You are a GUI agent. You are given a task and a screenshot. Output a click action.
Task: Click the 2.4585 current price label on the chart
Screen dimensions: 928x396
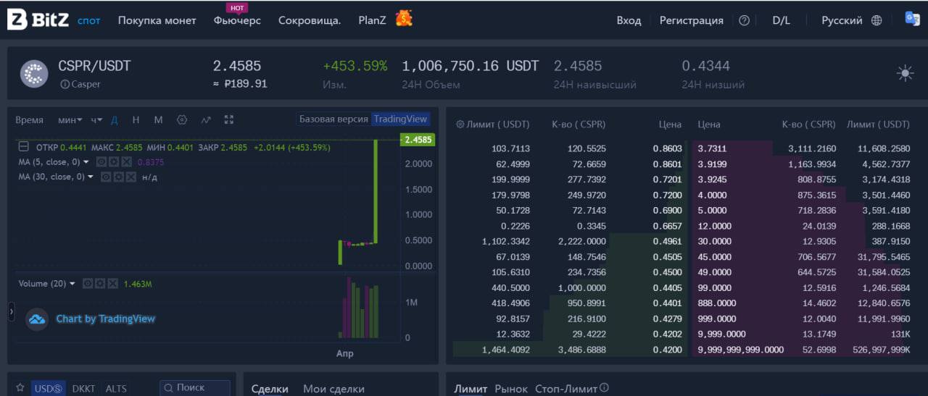(x=418, y=140)
